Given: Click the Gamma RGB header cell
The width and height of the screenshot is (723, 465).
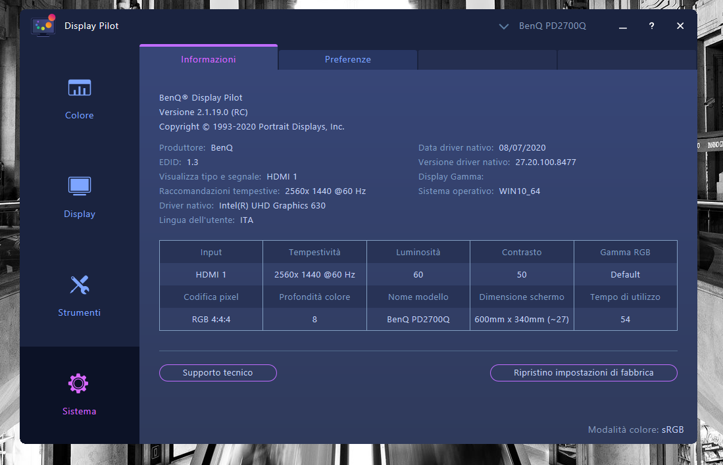Looking at the screenshot, I should [x=625, y=252].
